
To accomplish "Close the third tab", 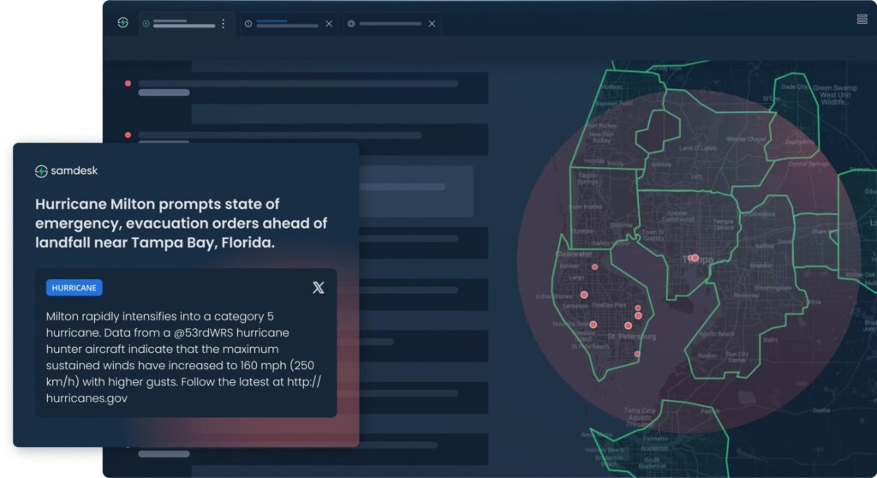I will click(x=432, y=24).
